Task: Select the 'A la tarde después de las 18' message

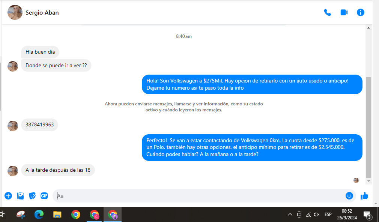Action: tap(58, 170)
